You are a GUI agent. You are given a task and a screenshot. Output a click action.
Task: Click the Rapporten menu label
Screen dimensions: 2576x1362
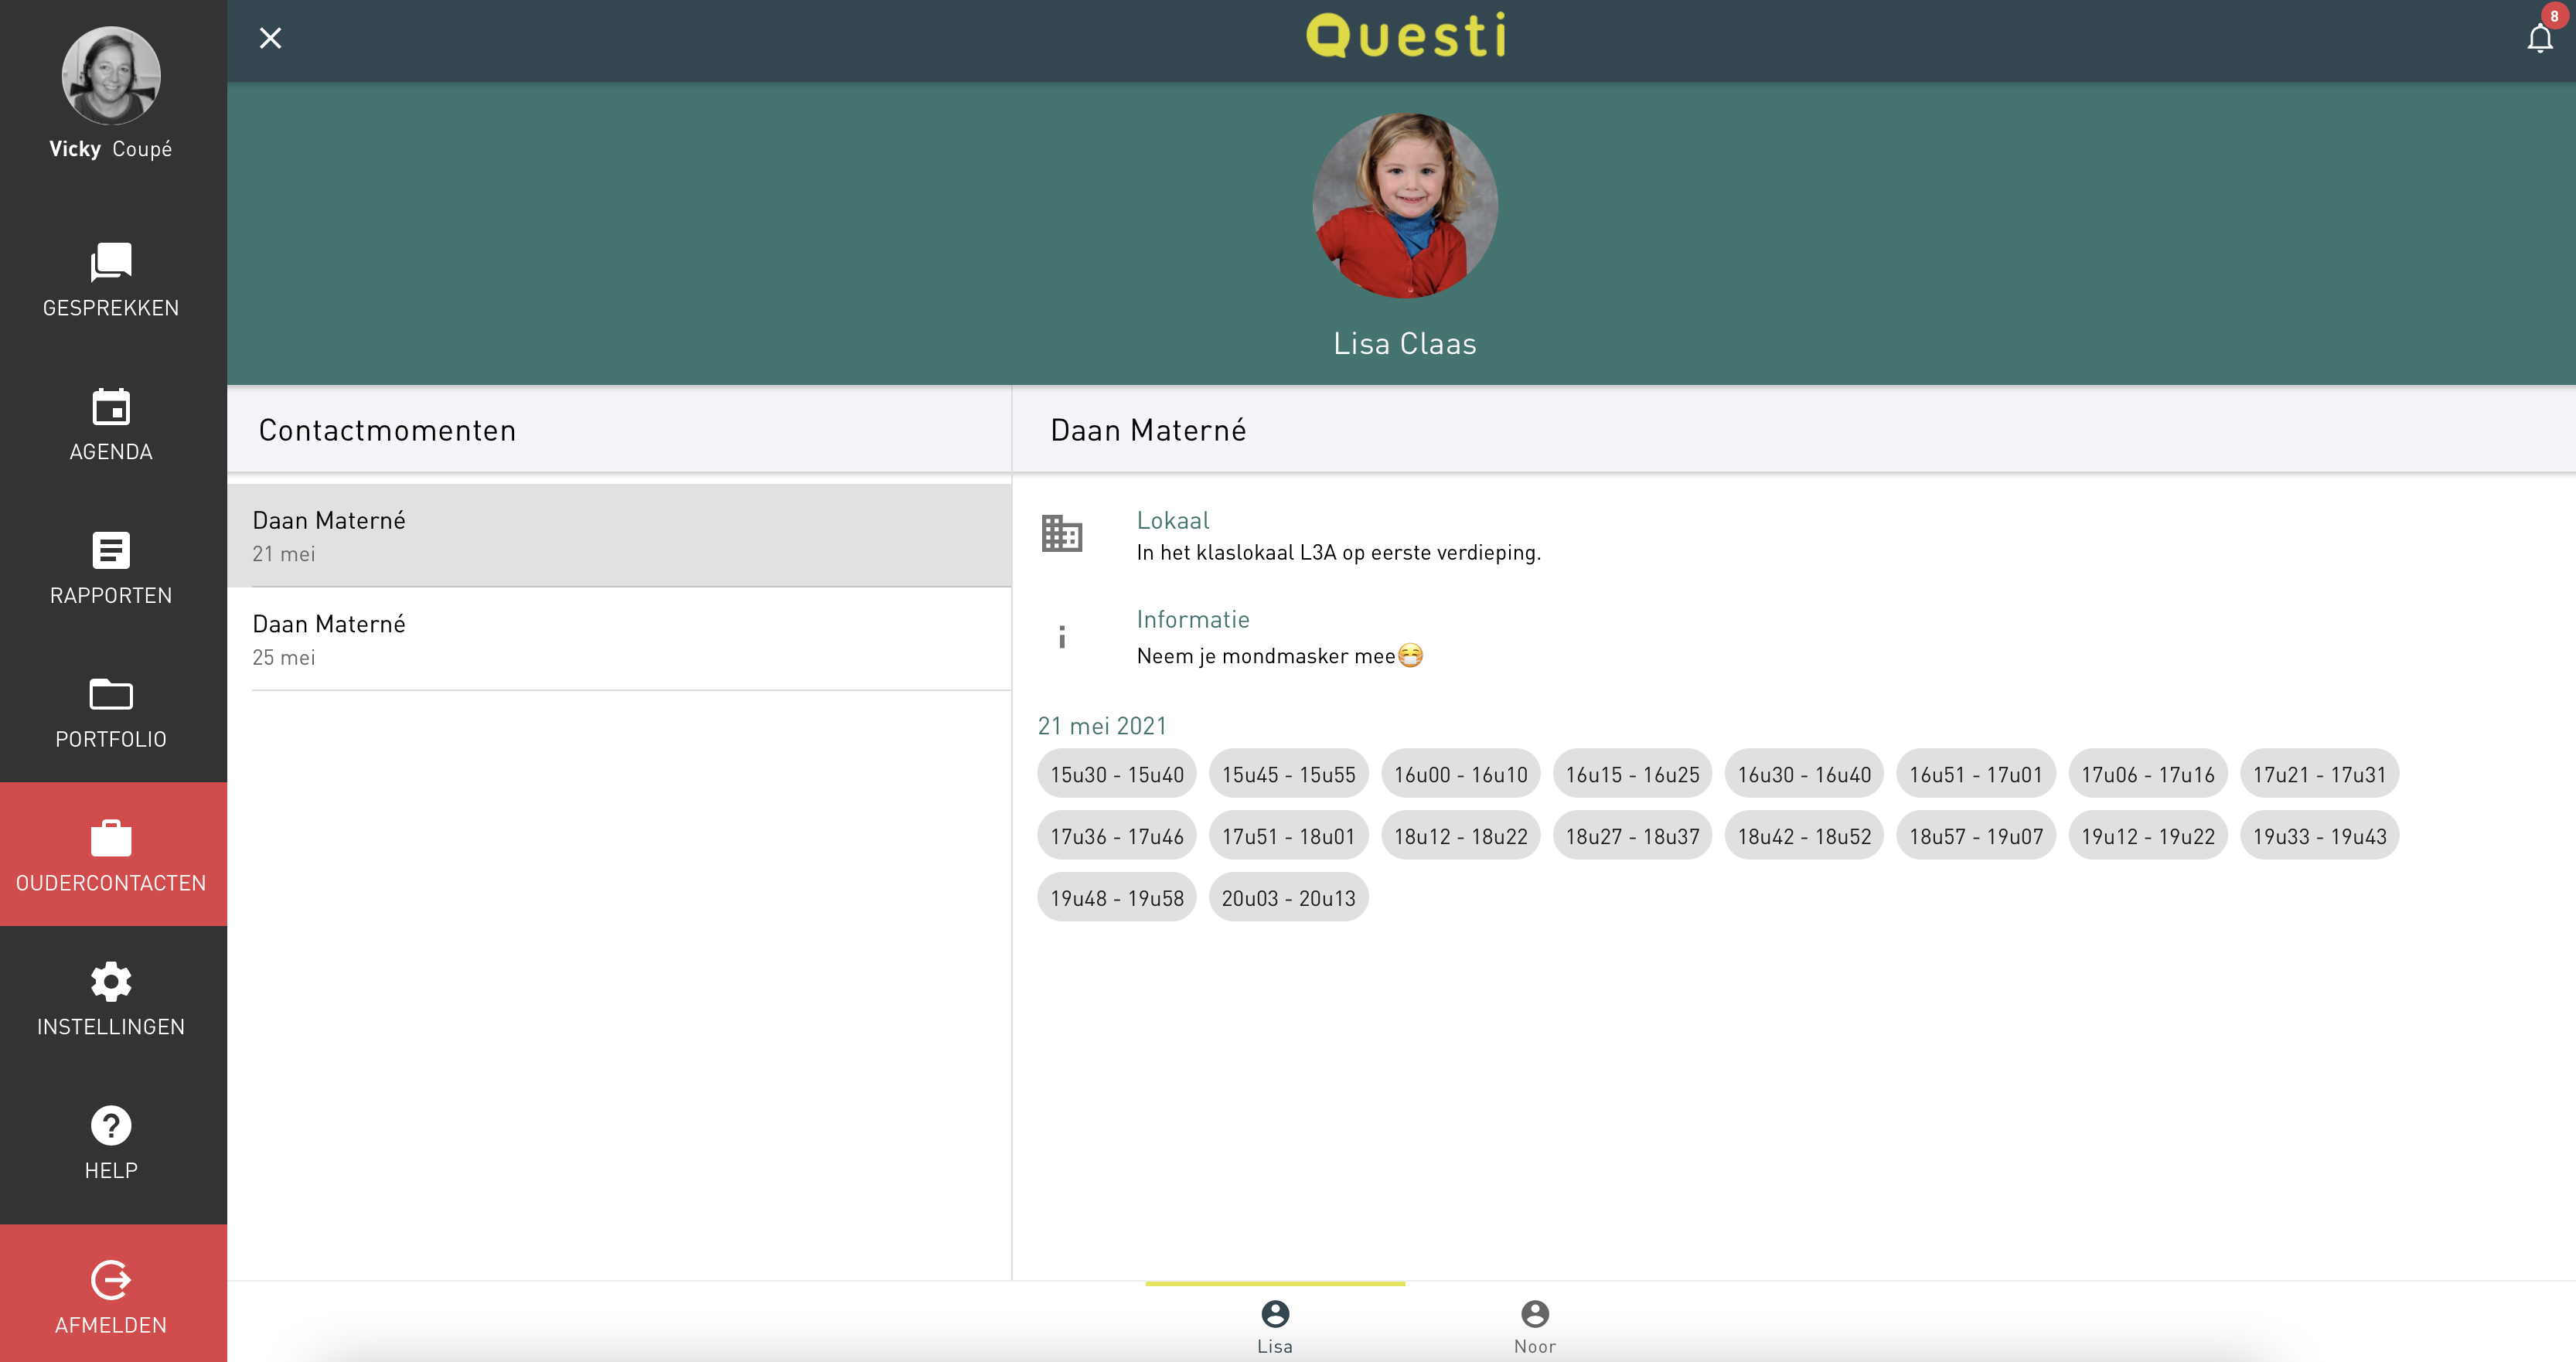point(111,596)
